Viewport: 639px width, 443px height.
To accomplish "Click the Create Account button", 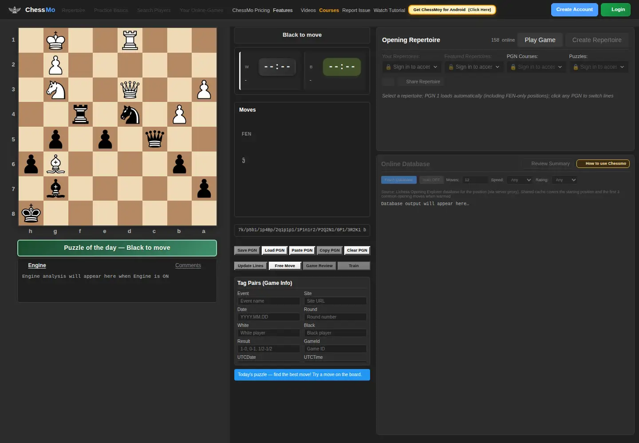I will point(574,10).
